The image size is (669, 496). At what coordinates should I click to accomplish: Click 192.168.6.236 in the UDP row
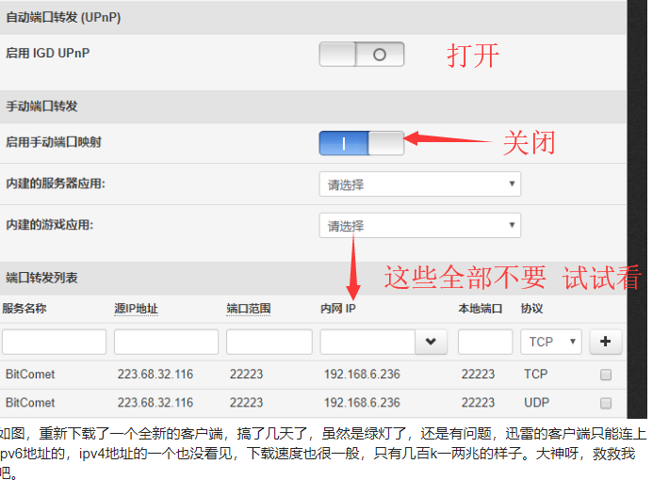pos(362,403)
